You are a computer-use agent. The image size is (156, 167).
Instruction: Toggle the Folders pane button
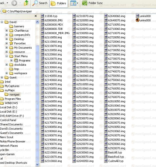click(59, 3)
